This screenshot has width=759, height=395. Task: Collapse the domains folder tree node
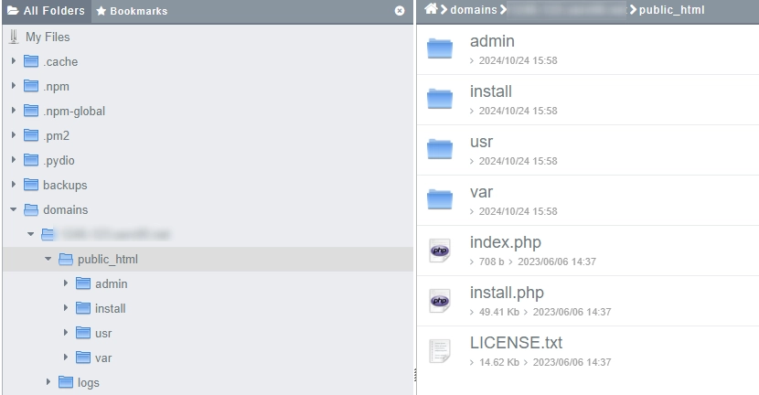14,209
